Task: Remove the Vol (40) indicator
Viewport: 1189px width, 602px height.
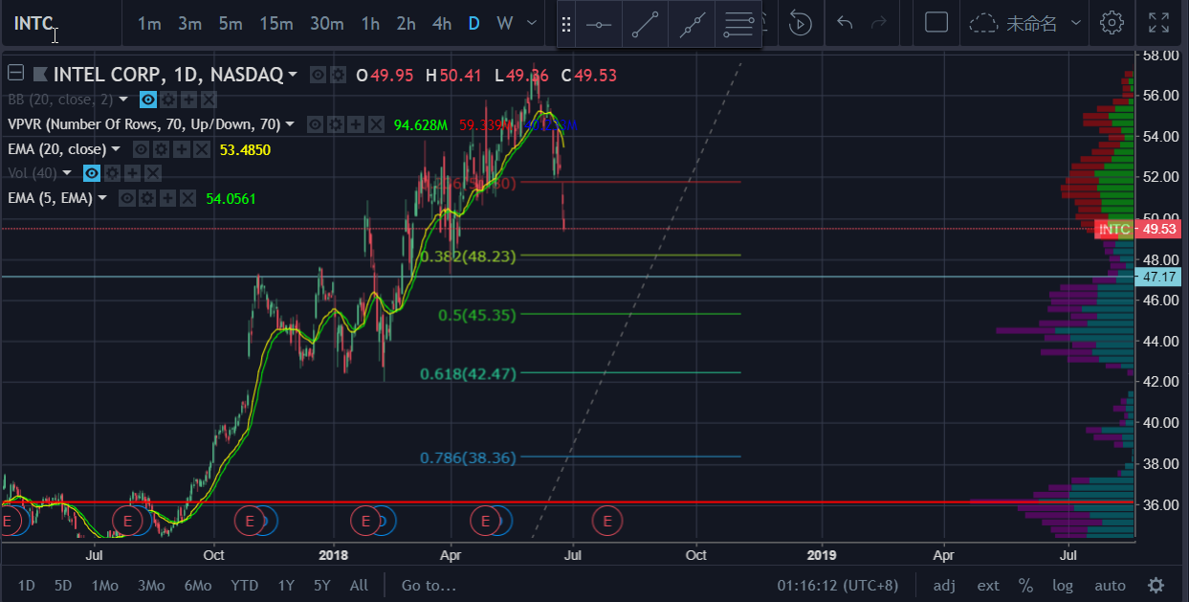Action: (152, 173)
